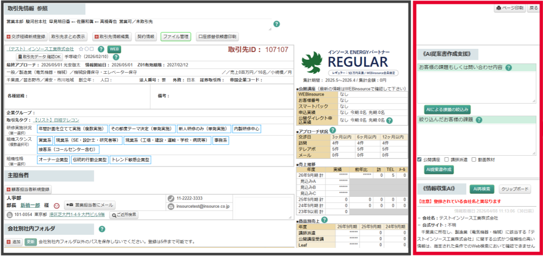The image size is (543, 256).
Task: Toggle the 営業系 organization stance tag
Action: pyautogui.click(x=45, y=140)
